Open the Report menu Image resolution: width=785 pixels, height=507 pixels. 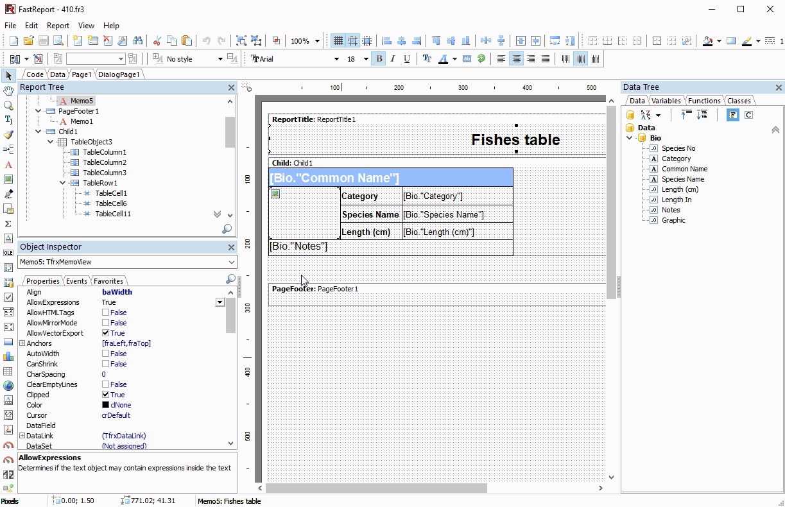(58, 26)
